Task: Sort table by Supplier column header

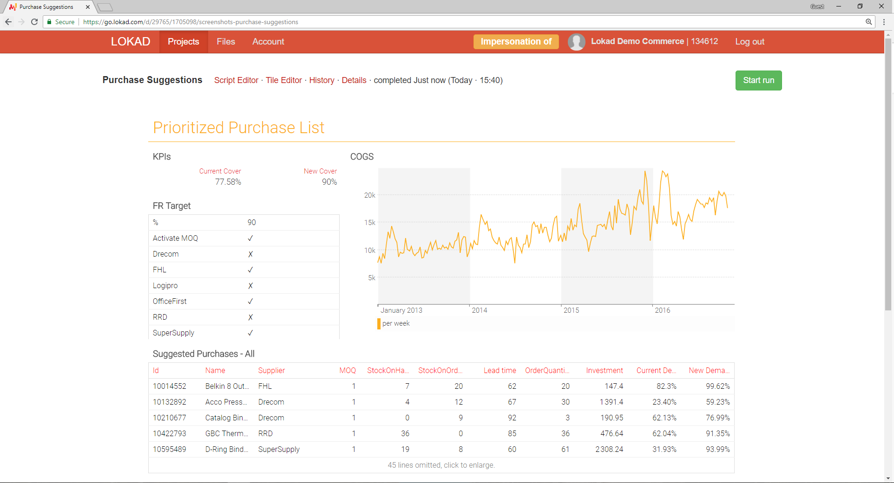Action: pos(271,371)
